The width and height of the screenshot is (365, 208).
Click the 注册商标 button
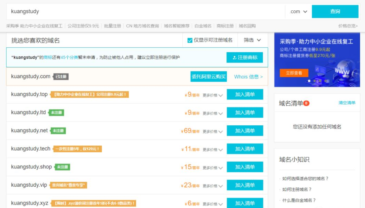(x=245, y=58)
